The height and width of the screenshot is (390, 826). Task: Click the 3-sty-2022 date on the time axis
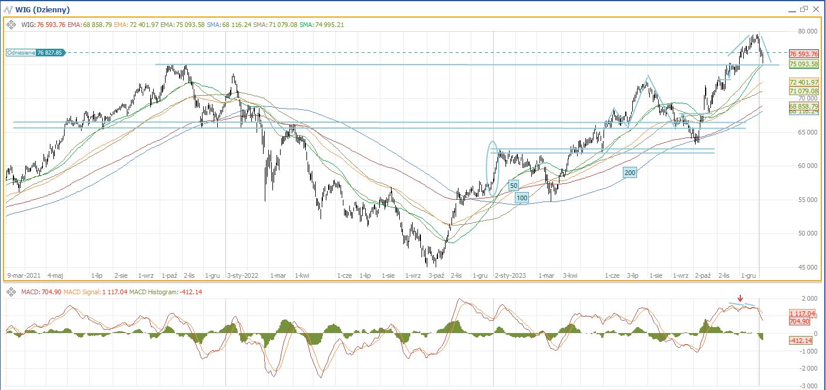pos(242,275)
